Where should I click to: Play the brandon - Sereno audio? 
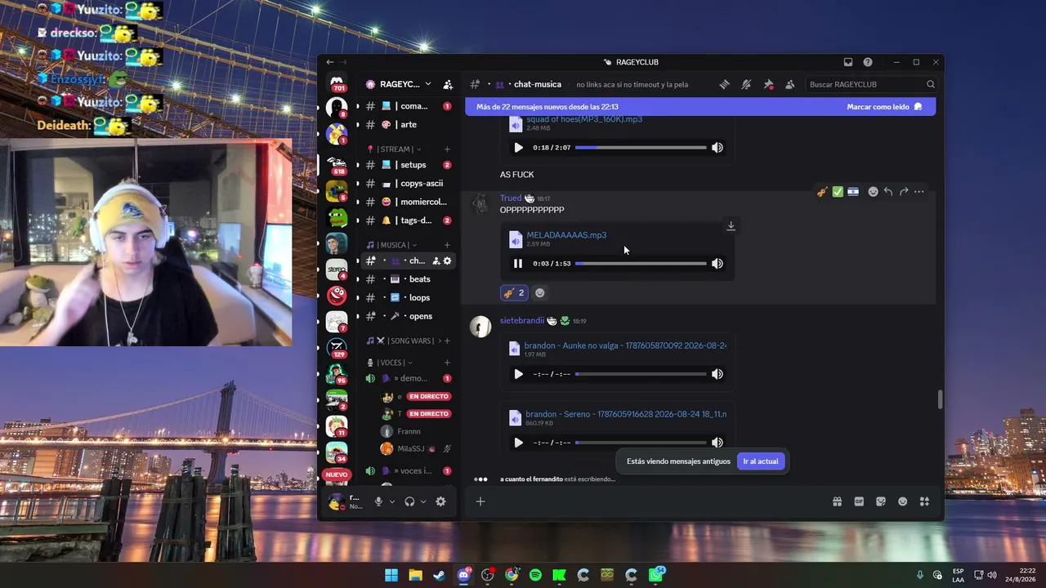click(x=518, y=443)
